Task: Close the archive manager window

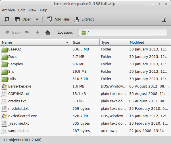Action: [166, 4]
